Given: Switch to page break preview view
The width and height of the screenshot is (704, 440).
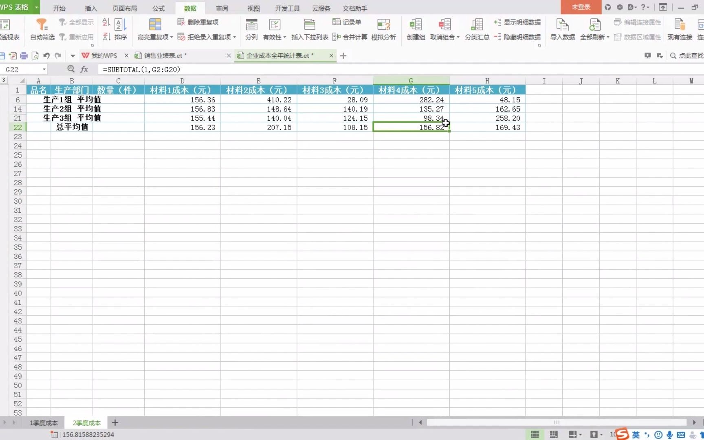Looking at the screenshot, I should pyautogui.click(x=554, y=434).
